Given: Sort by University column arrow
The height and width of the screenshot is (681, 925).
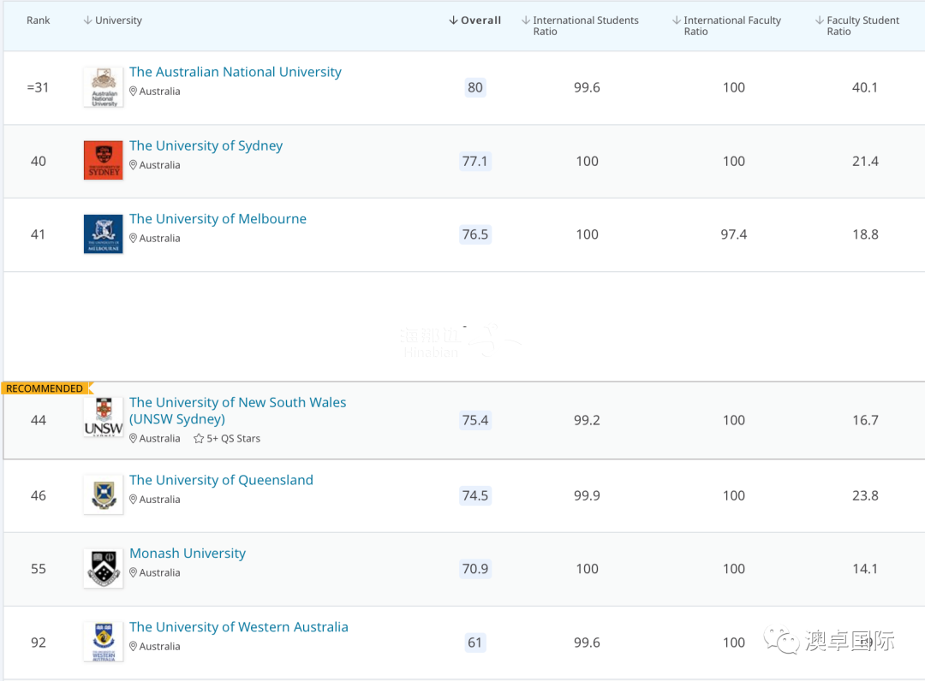Looking at the screenshot, I should tap(88, 20).
